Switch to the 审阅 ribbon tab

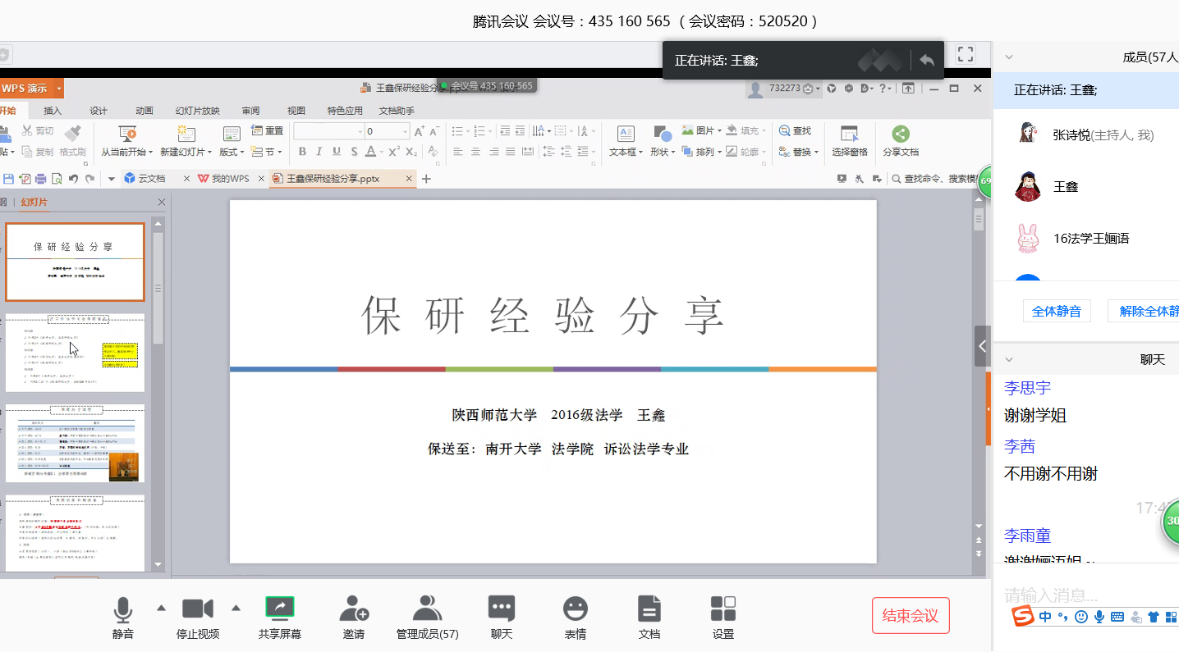click(250, 111)
